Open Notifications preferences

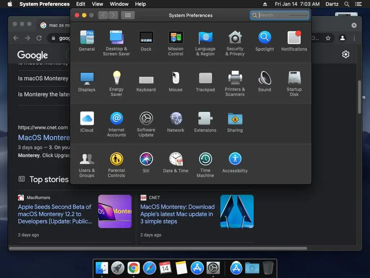294,41
